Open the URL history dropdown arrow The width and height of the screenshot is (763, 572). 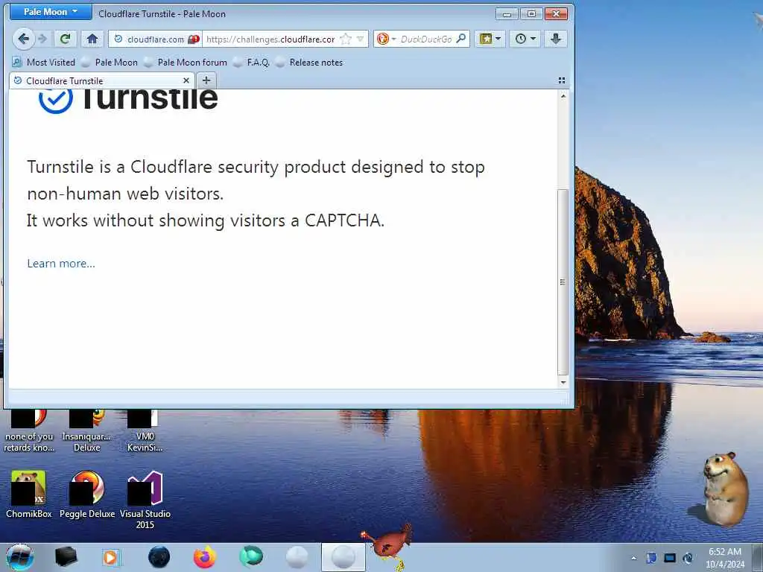pos(360,39)
